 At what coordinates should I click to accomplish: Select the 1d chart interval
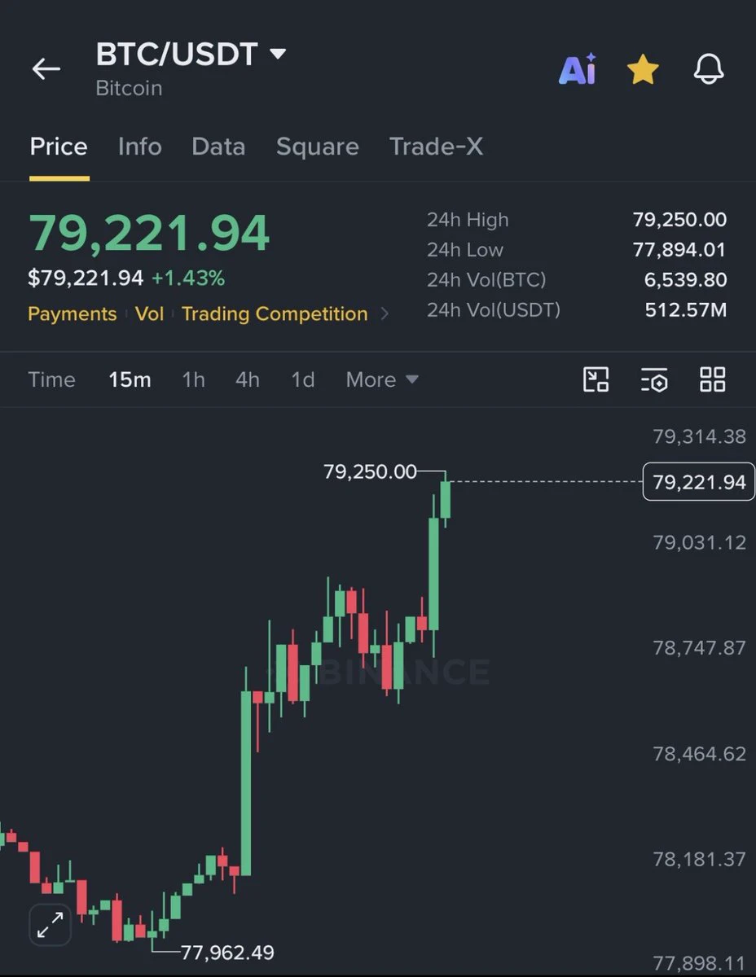point(303,379)
